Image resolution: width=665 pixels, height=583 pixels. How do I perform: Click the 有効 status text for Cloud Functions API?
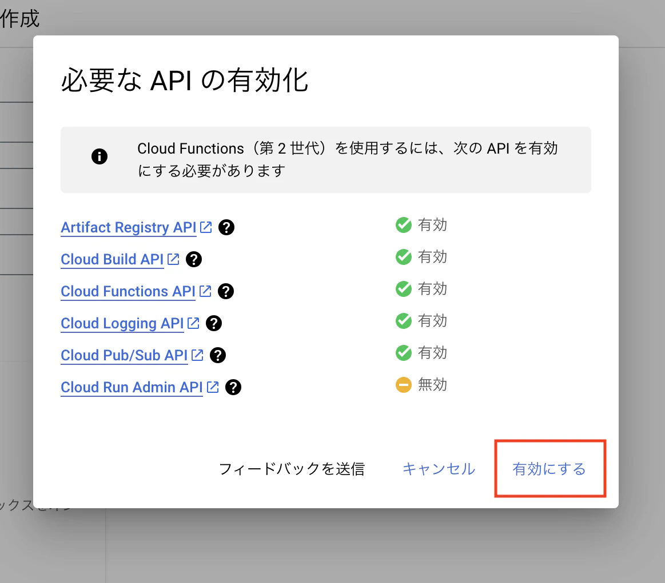pyautogui.click(x=433, y=288)
